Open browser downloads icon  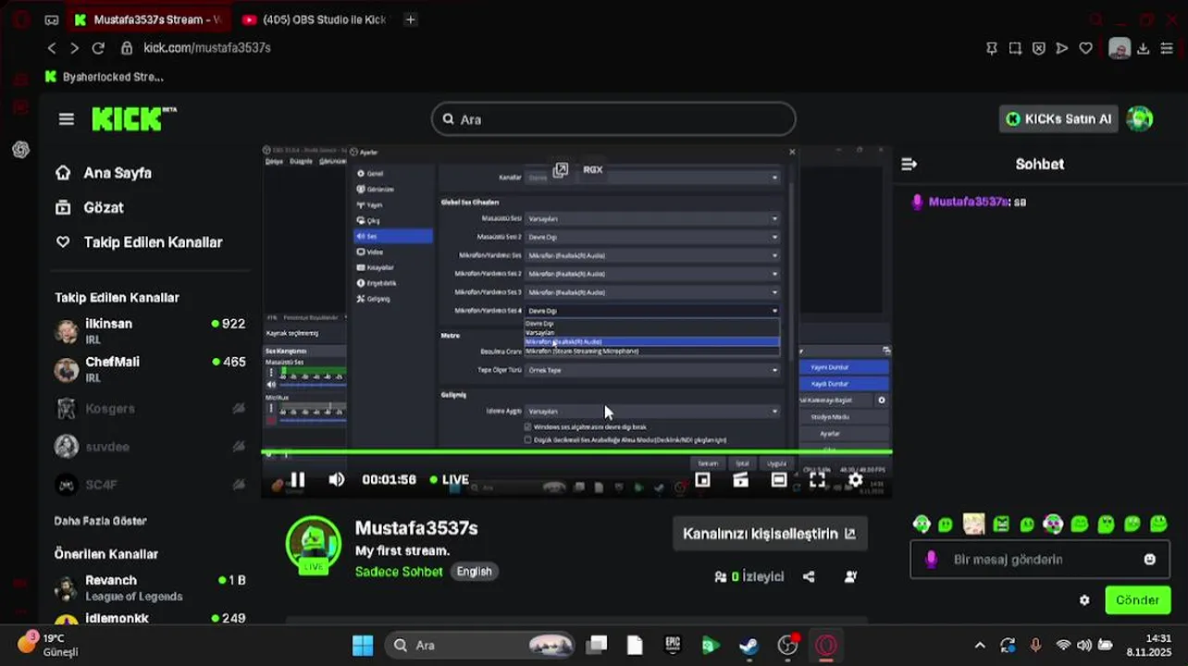(x=1144, y=48)
